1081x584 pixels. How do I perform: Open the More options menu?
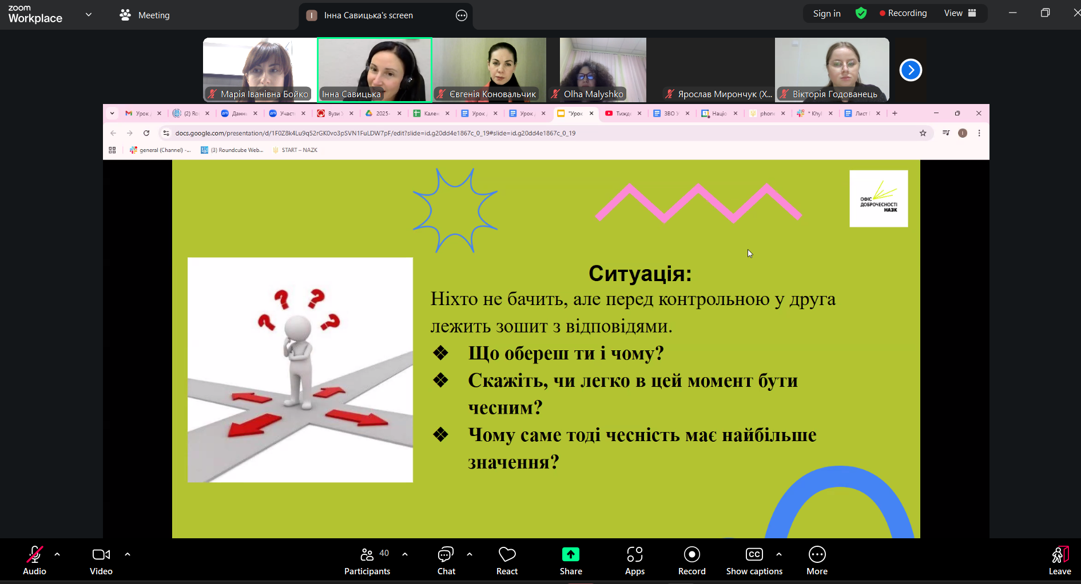(817, 561)
